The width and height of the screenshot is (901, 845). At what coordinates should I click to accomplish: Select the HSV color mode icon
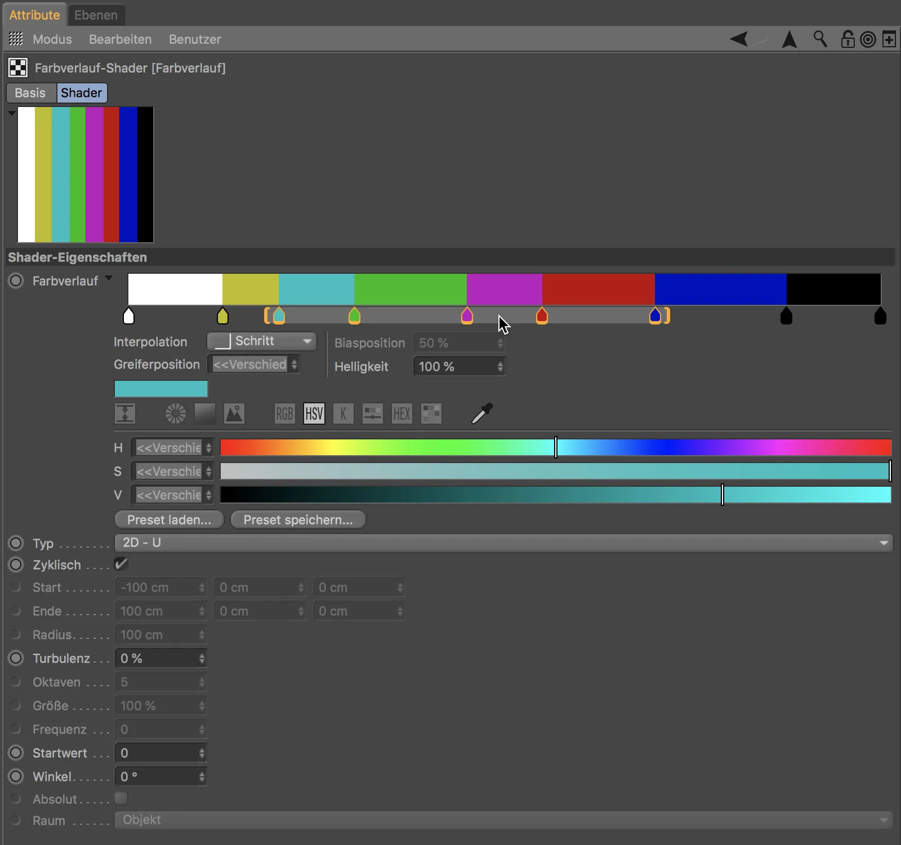point(314,413)
